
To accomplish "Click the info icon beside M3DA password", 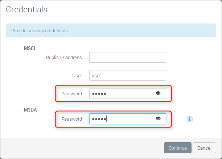I will click(189, 119).
